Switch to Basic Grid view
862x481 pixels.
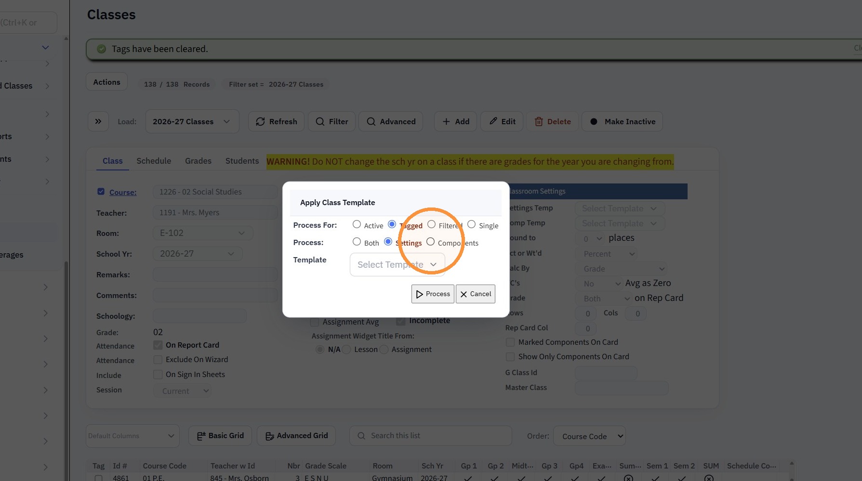[x=221, y=436]
